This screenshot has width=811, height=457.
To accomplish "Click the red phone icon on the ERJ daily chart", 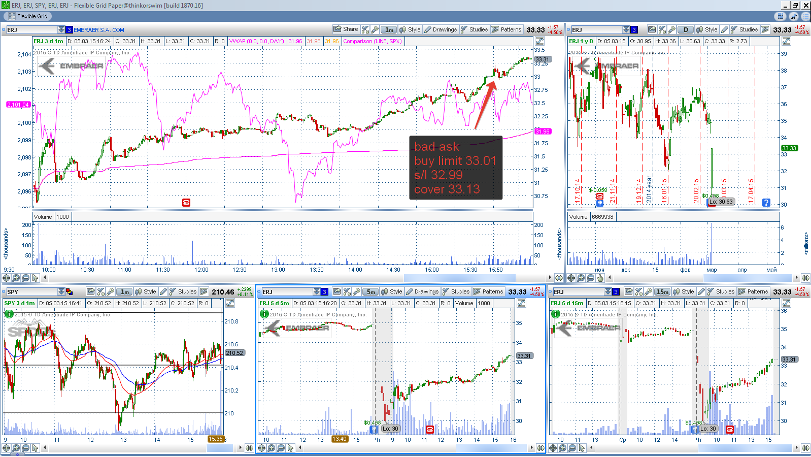I will 600,196.
